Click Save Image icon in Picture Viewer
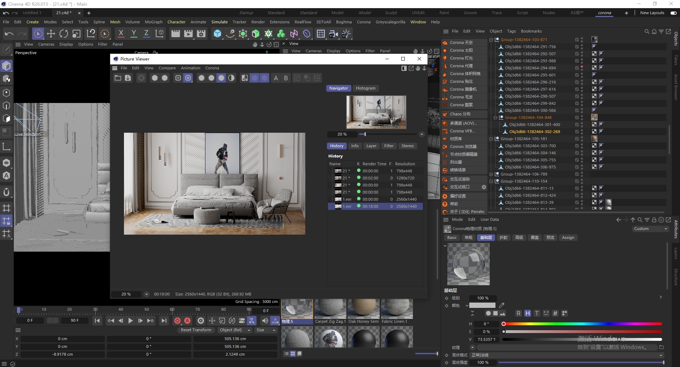 point(128,78)
